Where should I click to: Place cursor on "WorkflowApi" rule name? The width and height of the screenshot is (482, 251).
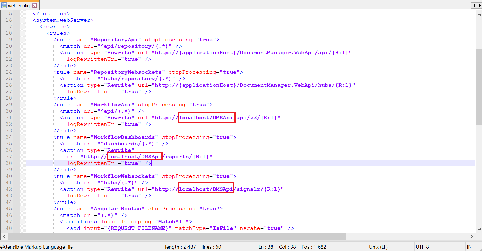(112, 105)
